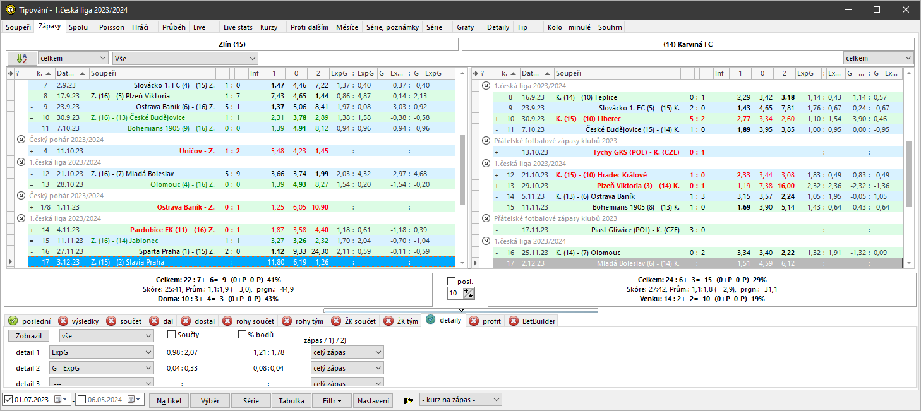Click the app icon in the title bar
Viewport: 921px width, 411px height.
[x=9, y=9]
